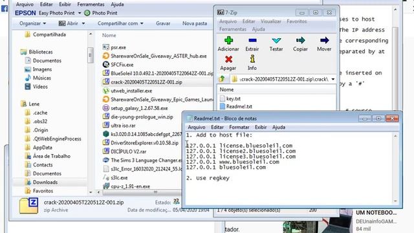The height and width of the screenshot is (233, 414).
Task: Open the Notepad Editar menu
Action: coord(217,128)
